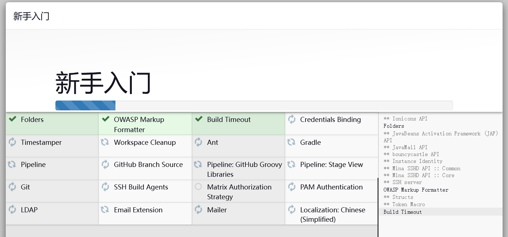Screen dimensions: 508x237
Task: Click the sync icon next to Email Extension
Action: [105, 209]
